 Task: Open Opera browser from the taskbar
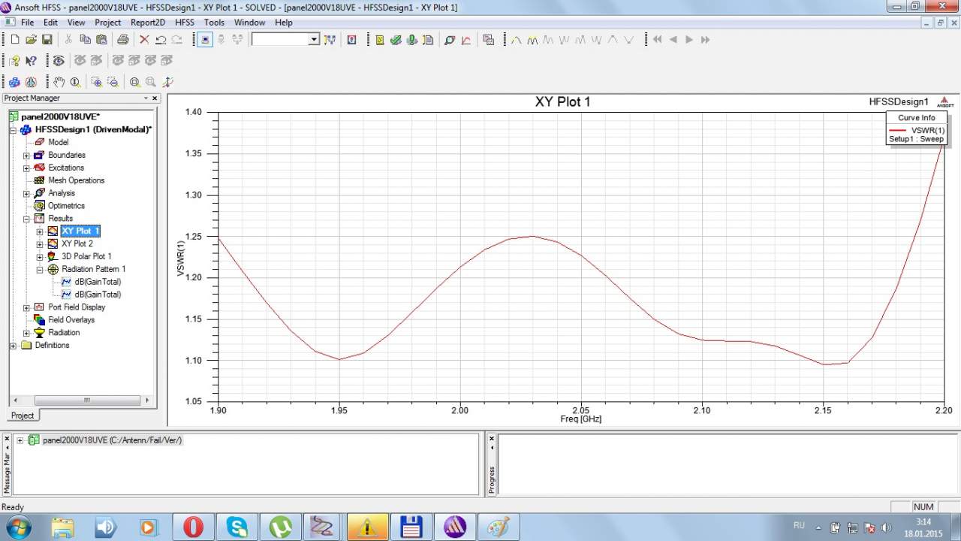tap(193, 527)
